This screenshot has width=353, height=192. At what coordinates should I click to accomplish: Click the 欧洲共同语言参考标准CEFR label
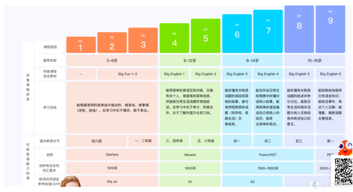49,182
